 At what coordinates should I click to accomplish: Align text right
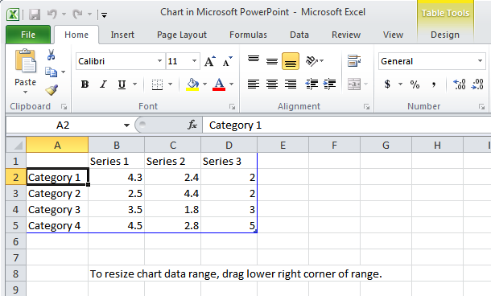[291, 84]
